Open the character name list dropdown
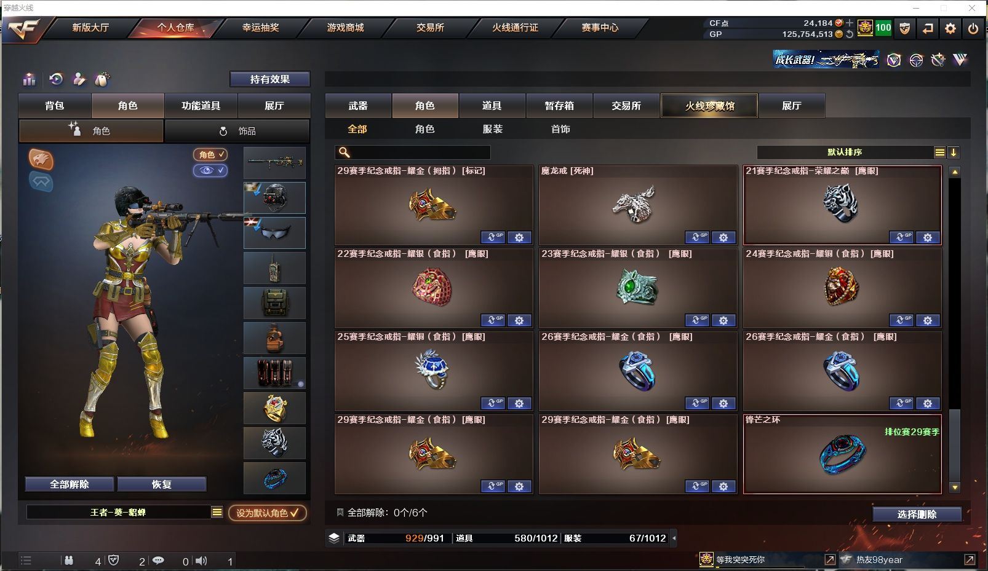This screenshot has width=988, height=571. click(x=217, y=512)
